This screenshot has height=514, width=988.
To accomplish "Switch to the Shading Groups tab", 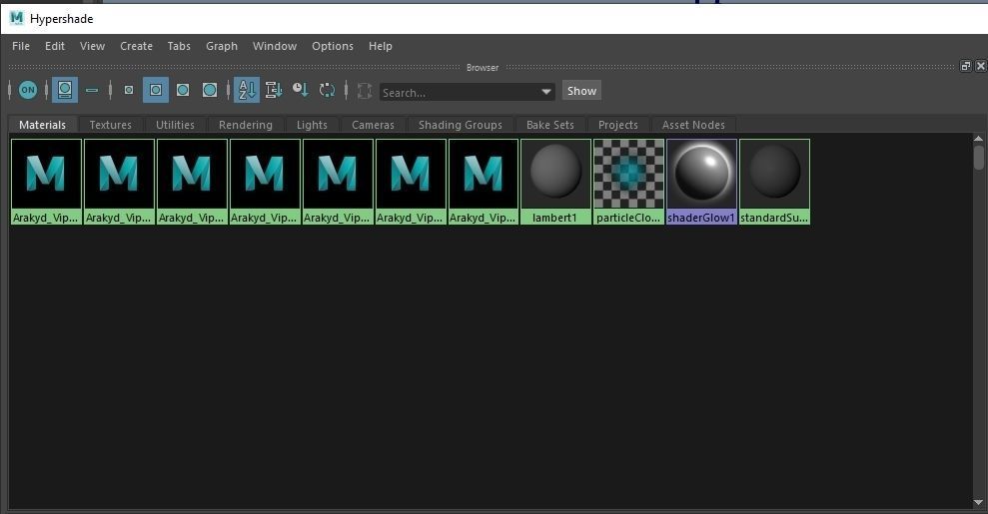I will (x=461, y=125).
